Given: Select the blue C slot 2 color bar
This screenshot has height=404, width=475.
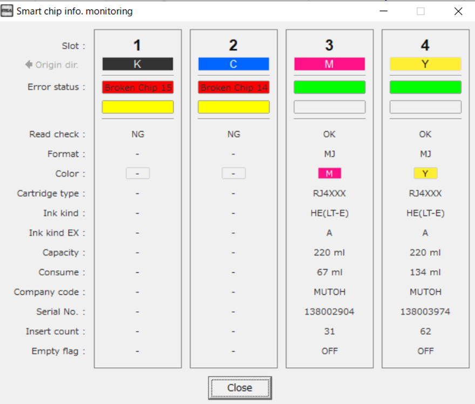Looking at the screenshot, I should 233,64.
